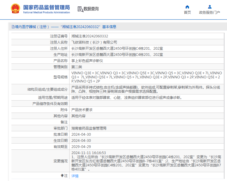Click the document icon before 境内医疗器械

(x=13, y=27)
